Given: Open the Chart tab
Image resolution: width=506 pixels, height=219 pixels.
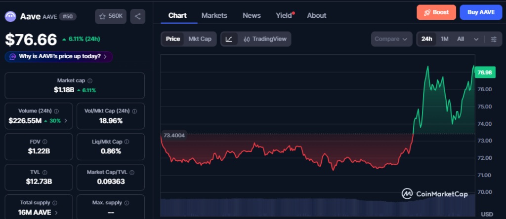Looking at the screenshot, I should (x=177, y=15).
